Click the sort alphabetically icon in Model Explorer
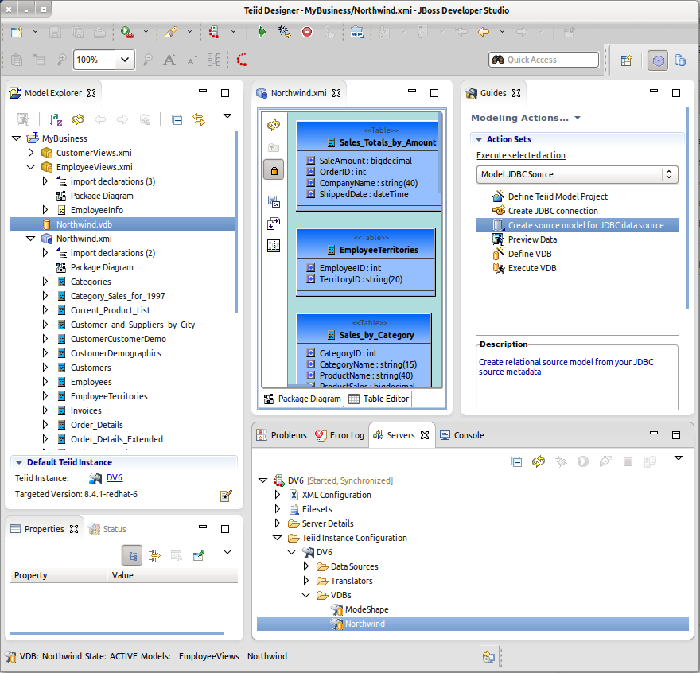Image resolution: width=700 pixels, height=673 pixels. point(56,119)
